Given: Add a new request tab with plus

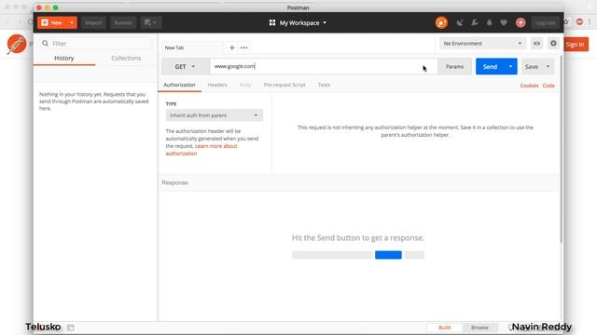Looking at the screenshot, I should click(x=232, y=47).
